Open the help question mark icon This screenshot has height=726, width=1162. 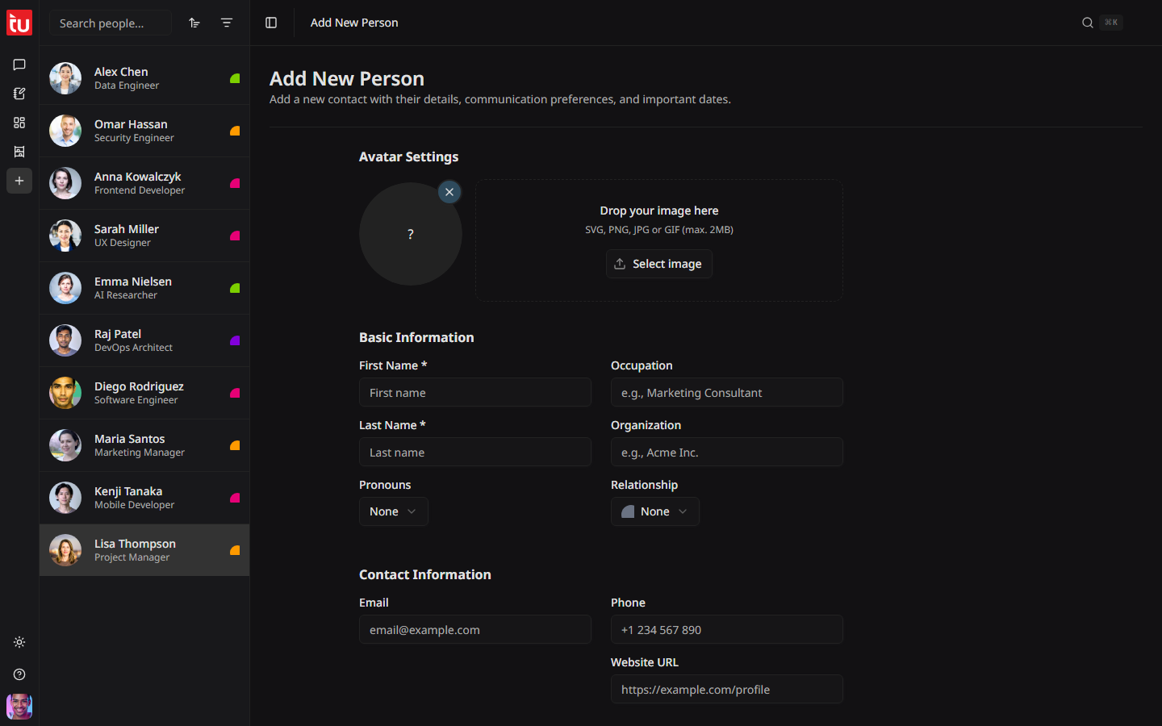[x=19, y=674]
